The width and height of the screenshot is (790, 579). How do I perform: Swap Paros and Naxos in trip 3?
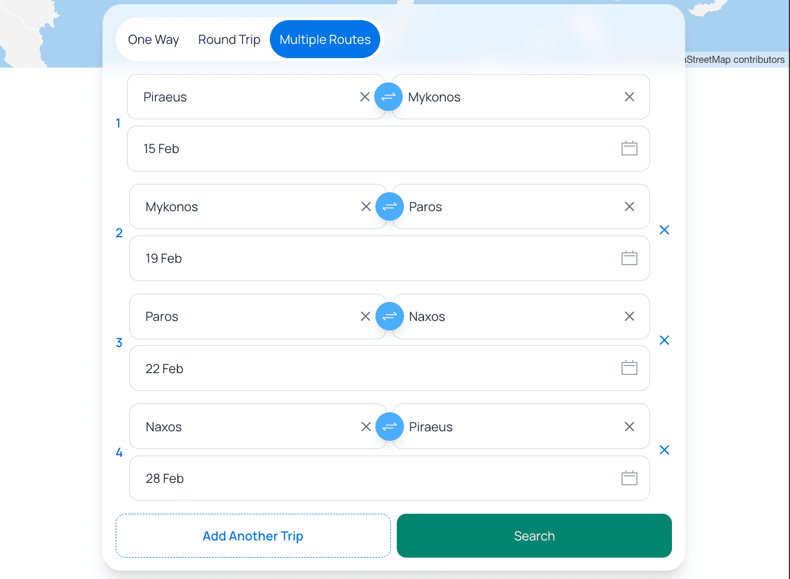click(x=390, y=316)
